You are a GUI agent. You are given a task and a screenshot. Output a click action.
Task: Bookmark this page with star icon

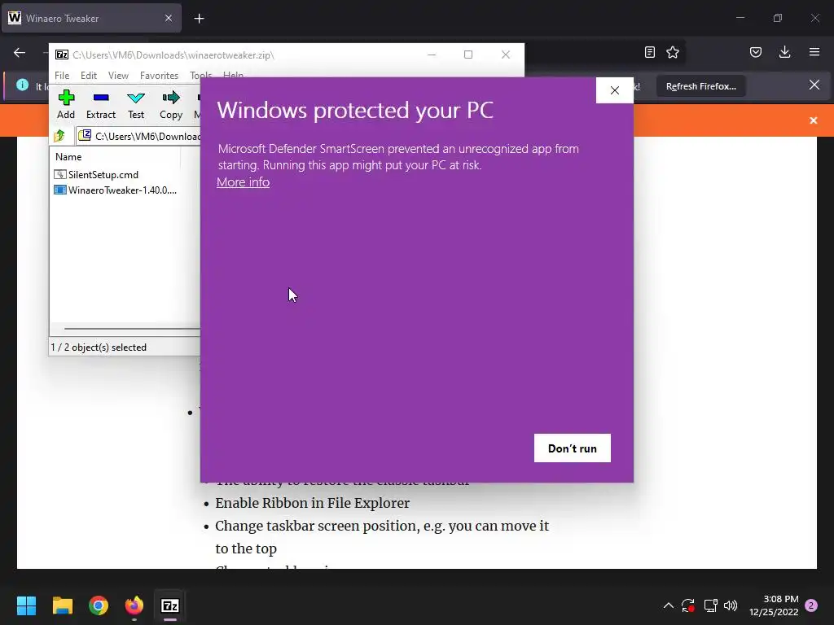coord(673,52)
